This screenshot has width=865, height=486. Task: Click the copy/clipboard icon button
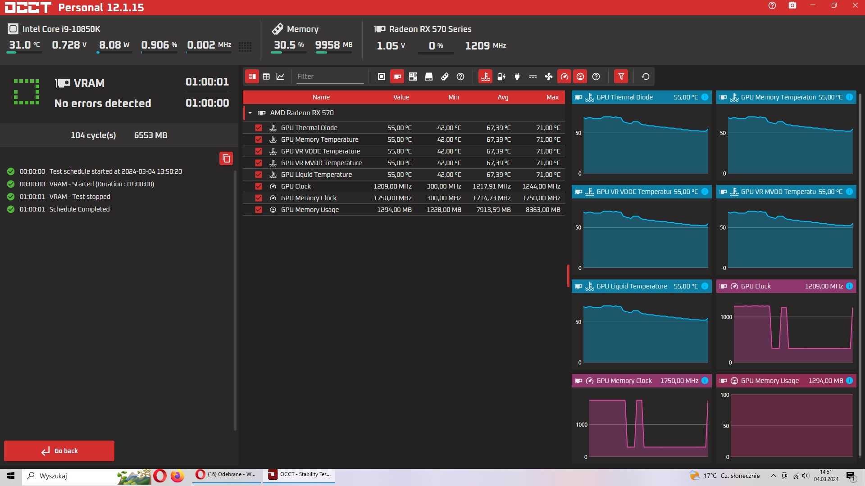click(x=227, y=158)
